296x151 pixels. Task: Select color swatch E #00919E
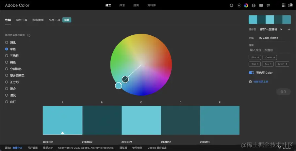coord(220,120)
